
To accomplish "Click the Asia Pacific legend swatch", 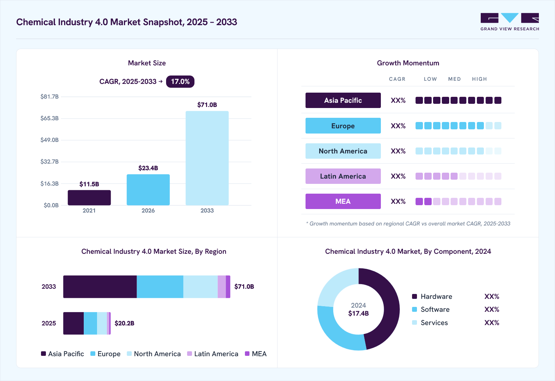I will 43,354.
